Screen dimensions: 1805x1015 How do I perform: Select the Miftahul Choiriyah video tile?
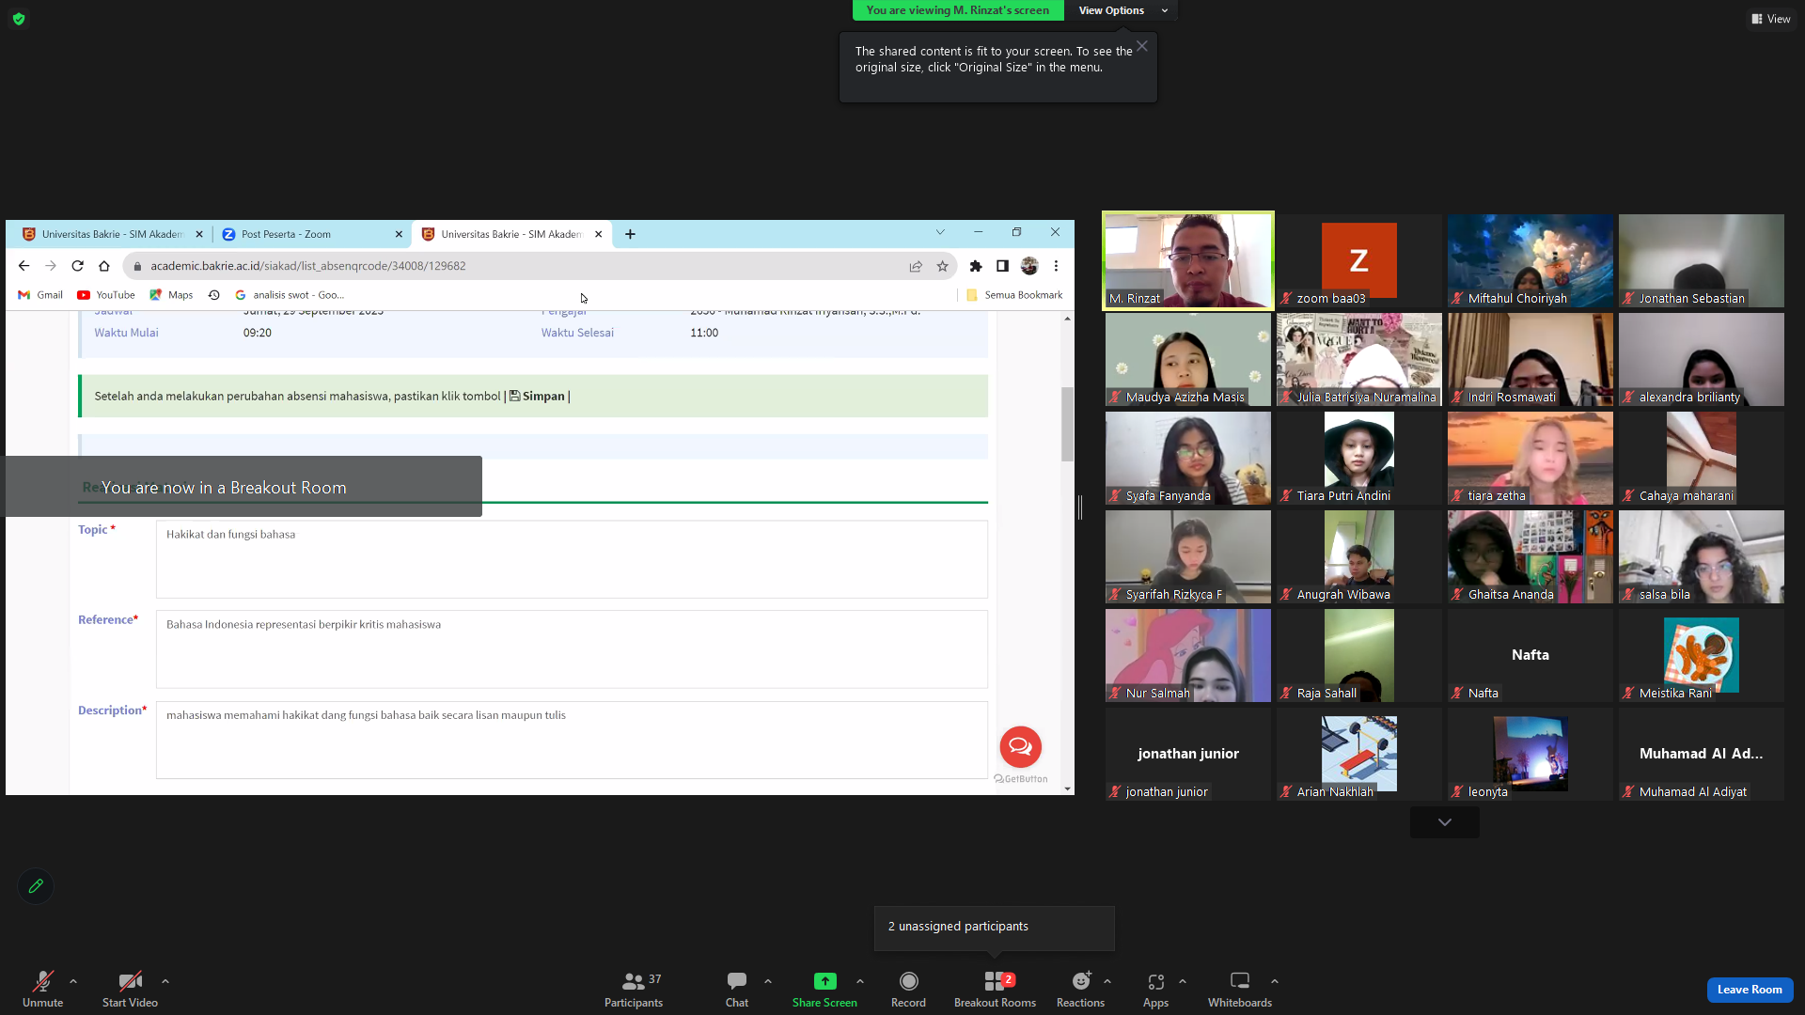click(x=1530, y=261)
